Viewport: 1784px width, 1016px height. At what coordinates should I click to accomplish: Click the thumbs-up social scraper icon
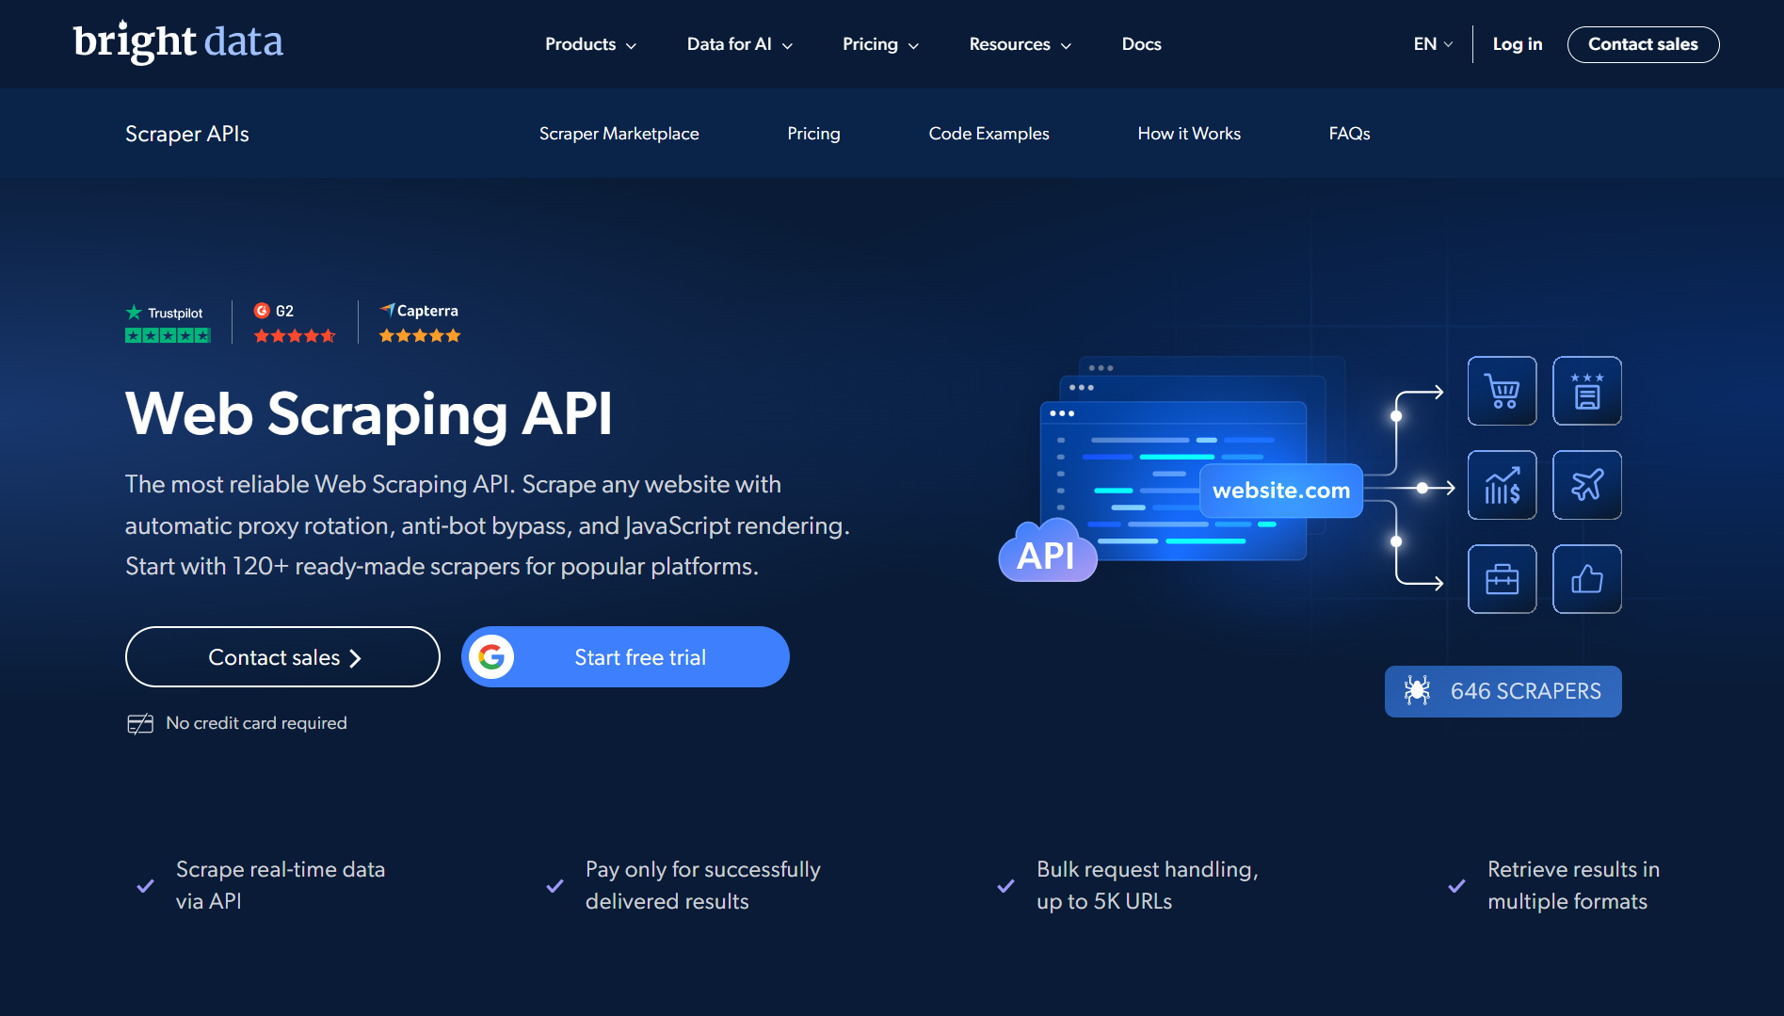[x=1587, y=579]
